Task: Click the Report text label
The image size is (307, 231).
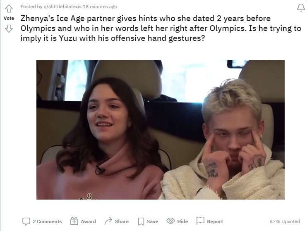Action: coord(215,221)
